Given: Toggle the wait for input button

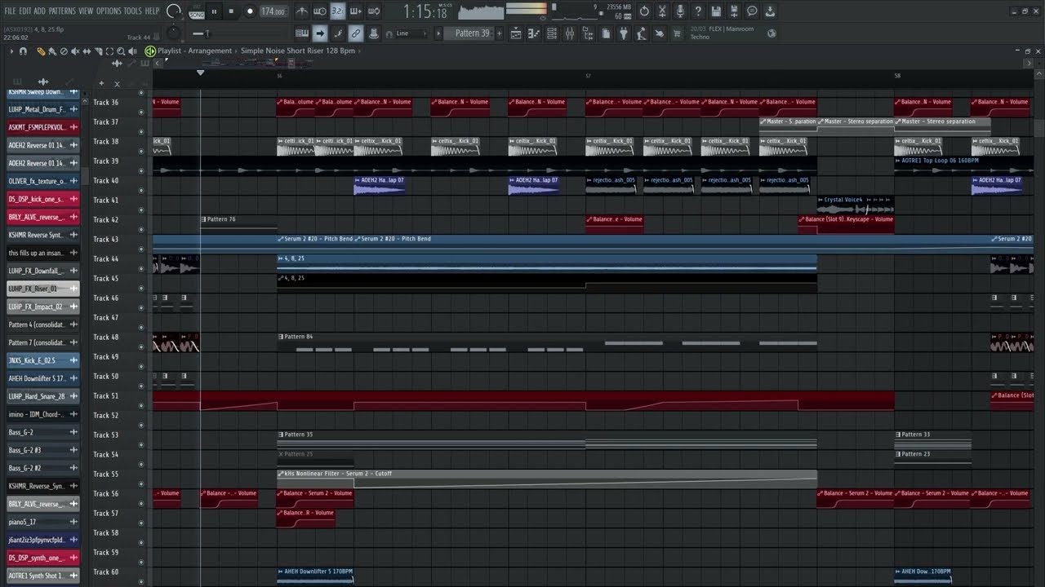Looking at the screenshot, I should [x=320, y=11].
